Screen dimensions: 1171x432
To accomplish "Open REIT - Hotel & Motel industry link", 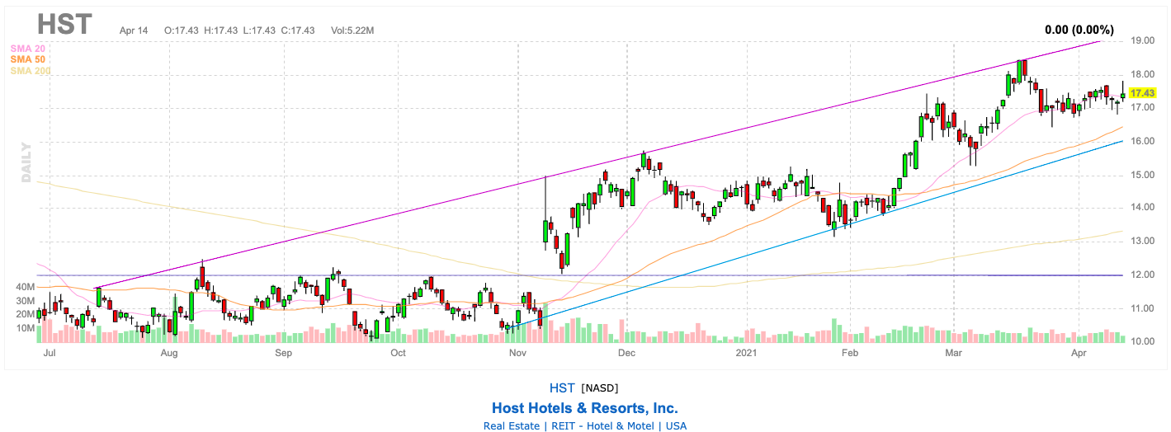I will click(601, 426).
